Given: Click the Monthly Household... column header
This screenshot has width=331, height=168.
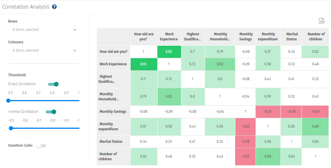Looking at the screenshot, I should tap(220, 37).
